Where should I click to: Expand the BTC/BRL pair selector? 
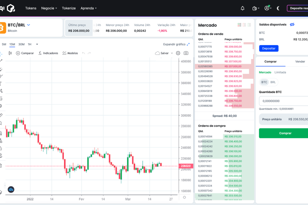[x=28, y=25]
